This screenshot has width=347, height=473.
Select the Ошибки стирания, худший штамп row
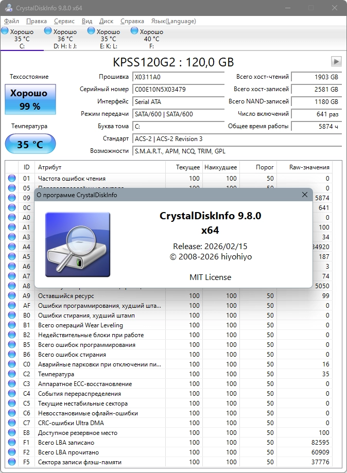(169, 315)
